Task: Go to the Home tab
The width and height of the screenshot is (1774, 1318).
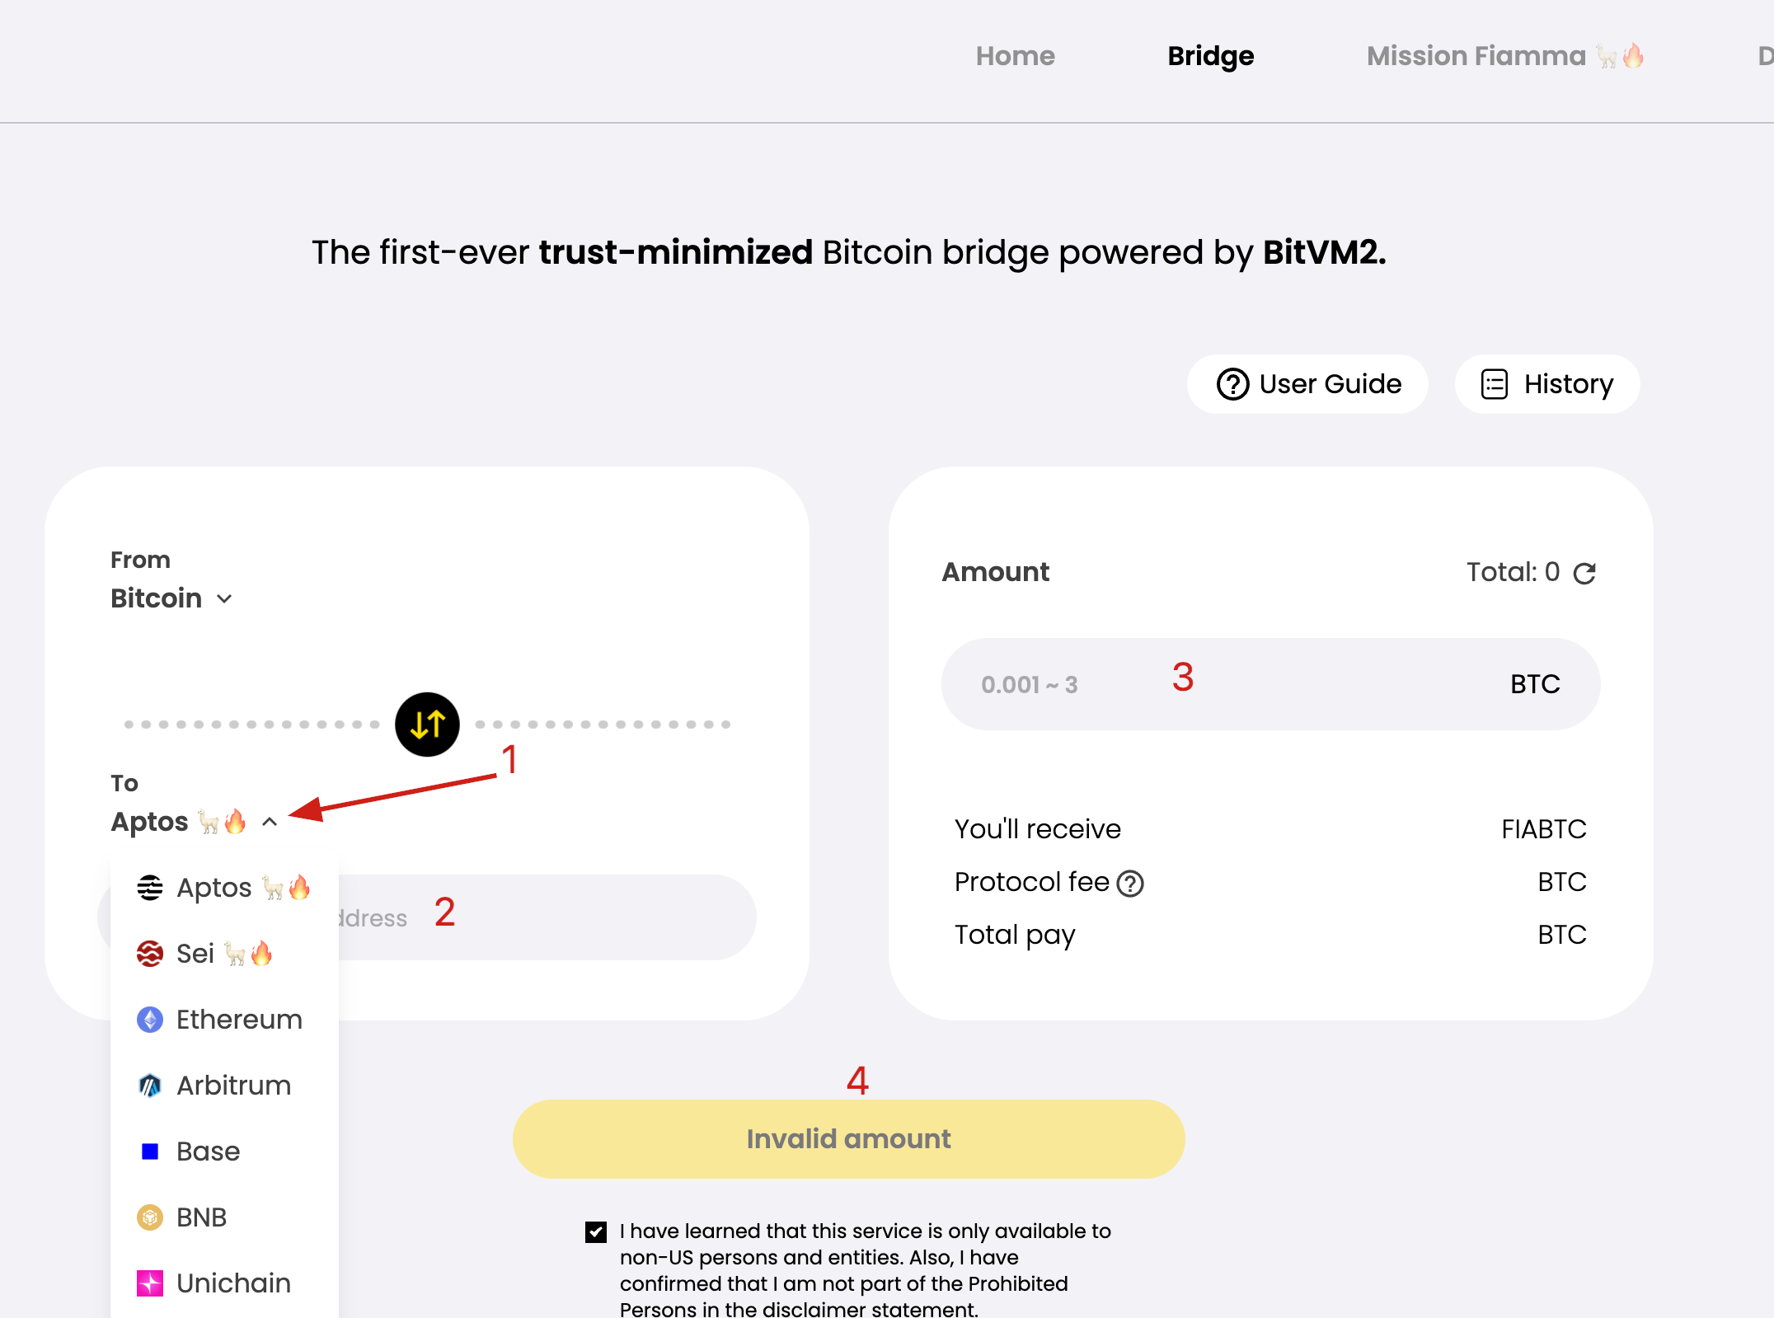Action: (x=1015, y=56)
